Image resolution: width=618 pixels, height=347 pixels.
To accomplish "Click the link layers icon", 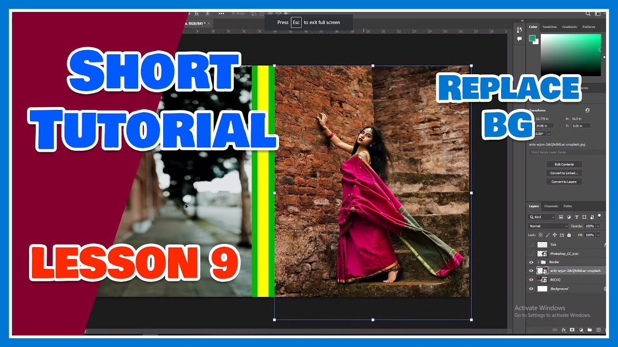I will [555, 330].
